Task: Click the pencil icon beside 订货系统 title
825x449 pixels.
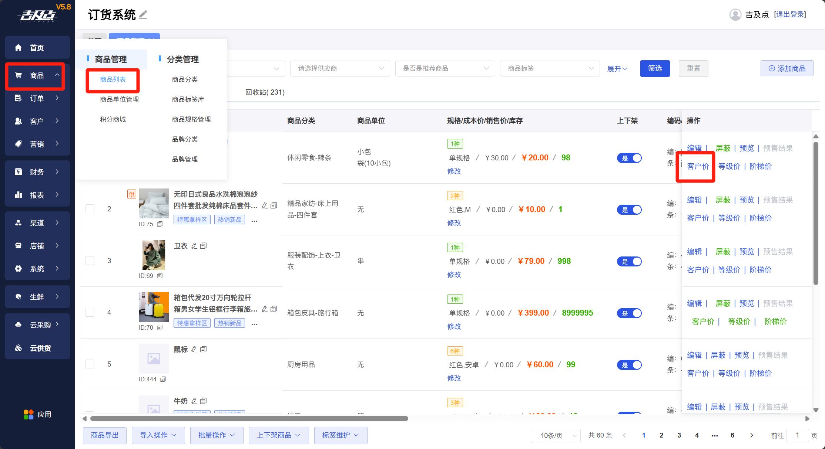Action: tap(143, 15)
